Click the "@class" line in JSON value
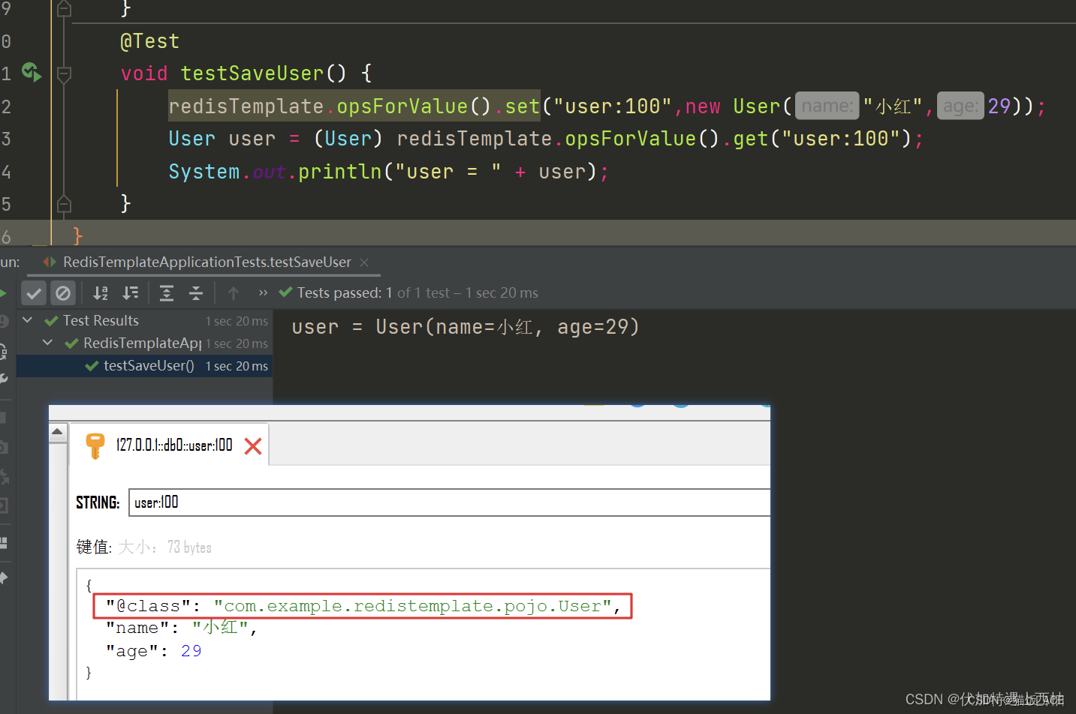The image size is (1076, 714). point(363,606)
